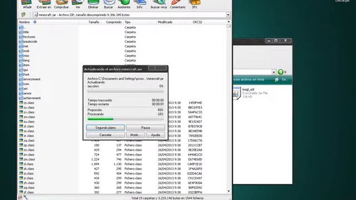The height and width of the screenshot is (200, 356).
Task: Click the Asistente toolbar icon
Action: pos(124,4)
